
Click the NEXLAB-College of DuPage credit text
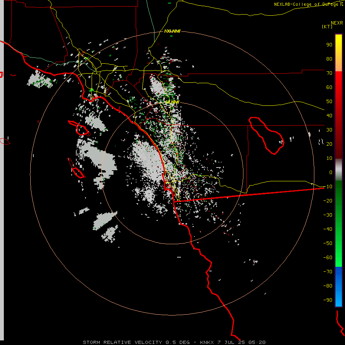pos(309,4)
